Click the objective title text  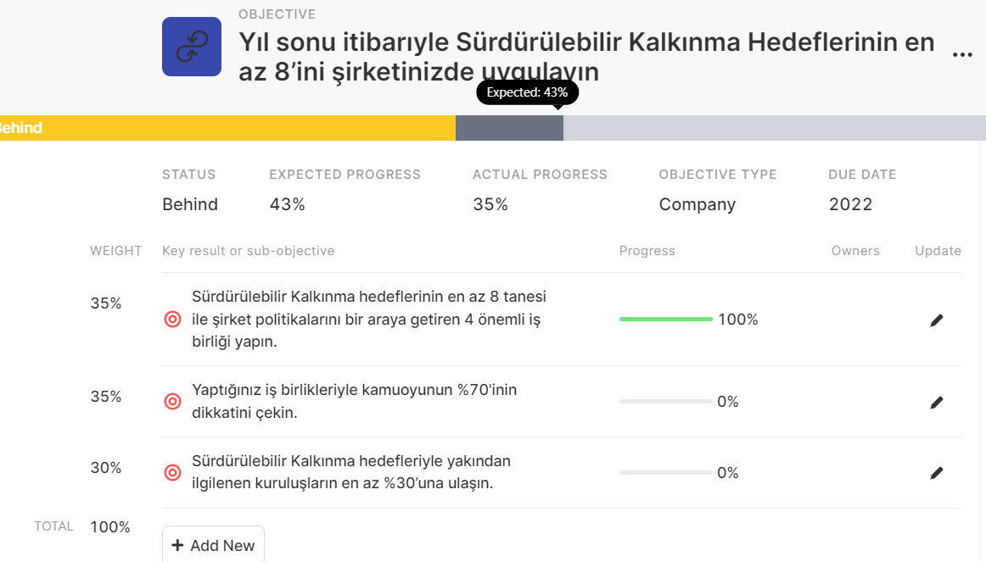[586, 57]
